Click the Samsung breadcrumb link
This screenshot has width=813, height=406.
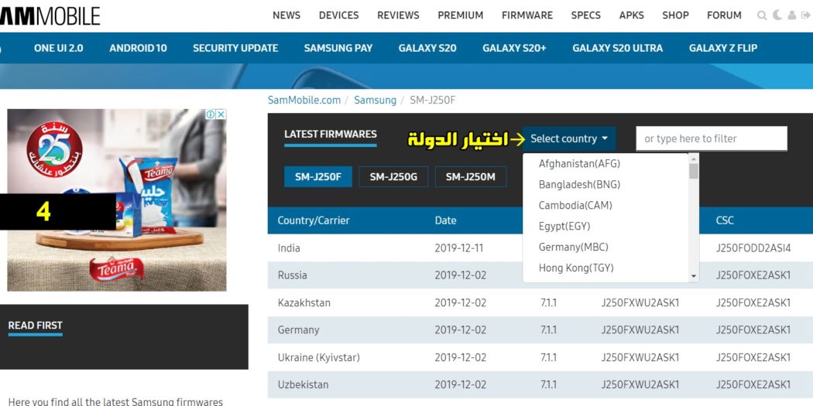(x=375, y=101)
